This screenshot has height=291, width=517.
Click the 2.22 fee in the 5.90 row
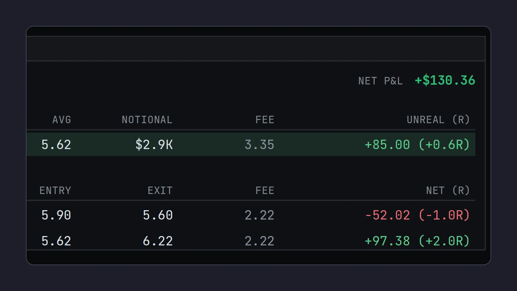coord(259,215)
